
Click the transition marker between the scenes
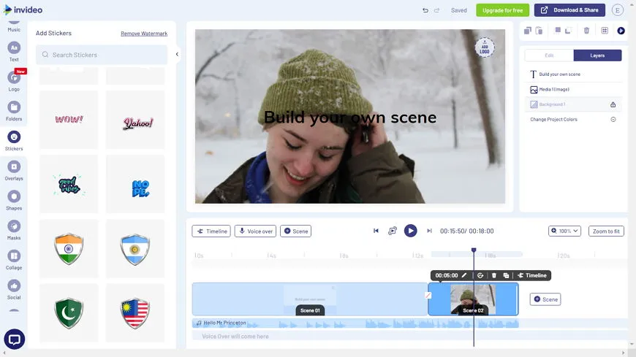pos(428,295)
